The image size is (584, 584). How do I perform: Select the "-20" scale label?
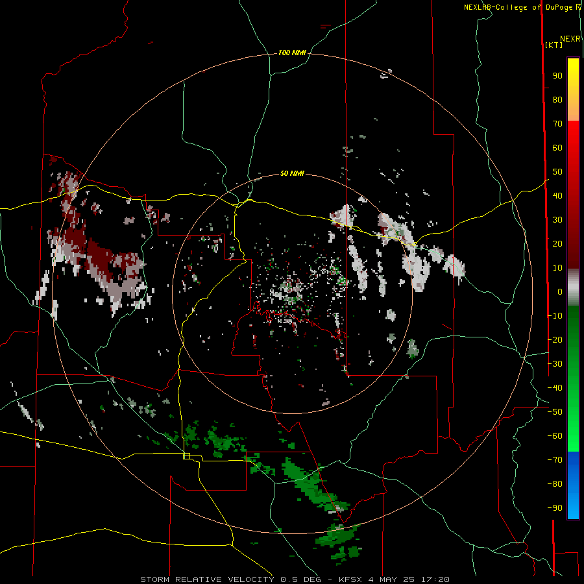coord(555,339)
